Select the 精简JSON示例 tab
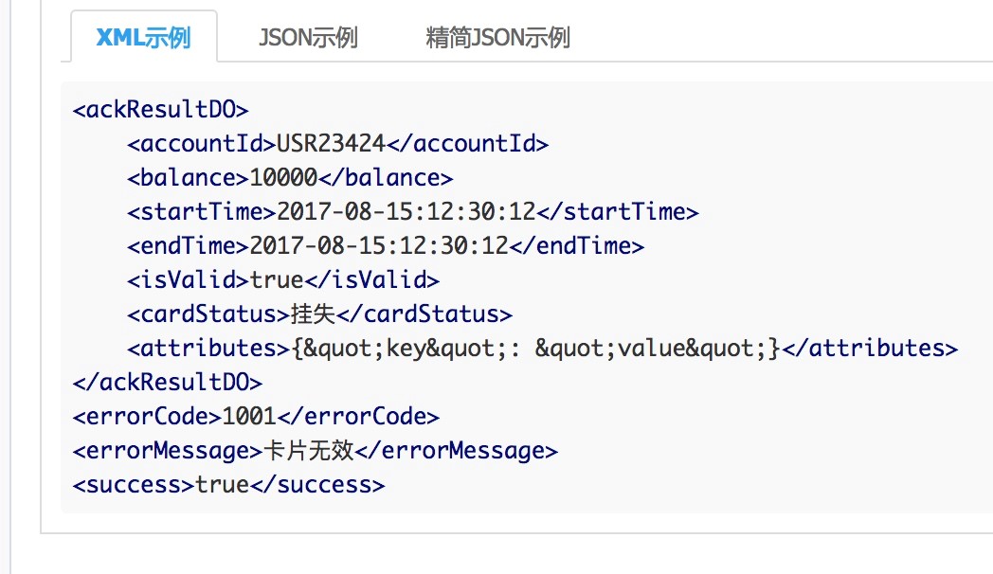Viewport: 993px width, 574px height. click(498, 38)
